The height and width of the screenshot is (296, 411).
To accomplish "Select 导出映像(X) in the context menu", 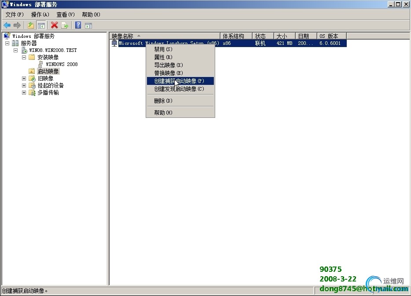I will [x=180, y=65].
